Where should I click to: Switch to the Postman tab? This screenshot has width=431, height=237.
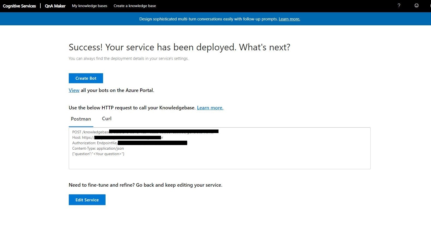tap(81, 119)
